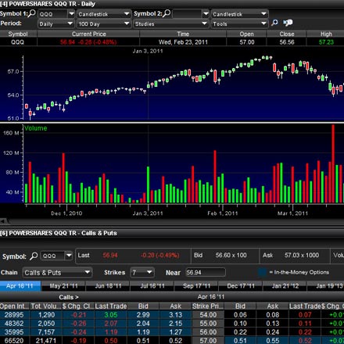Click put ask cell 0.55
The image size is (344, 344).
(272, 340)
